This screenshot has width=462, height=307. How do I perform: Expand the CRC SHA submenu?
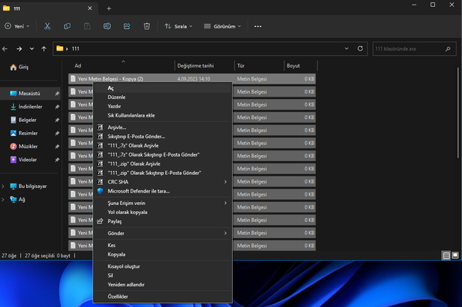coord(225,182)
